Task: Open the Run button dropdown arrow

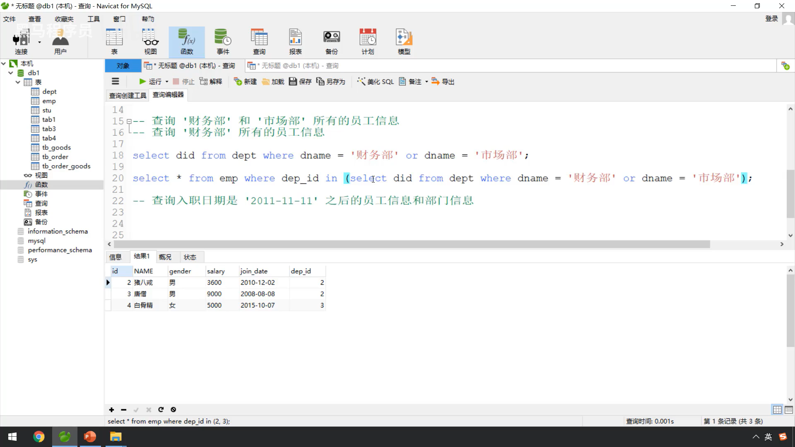Action: 167,82
